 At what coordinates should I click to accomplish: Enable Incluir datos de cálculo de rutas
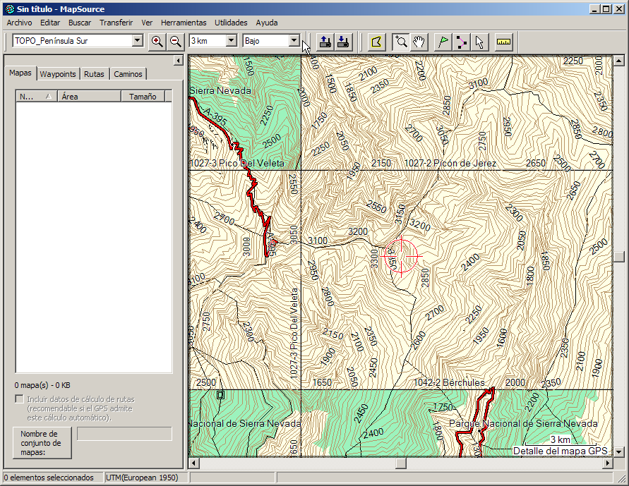19,399
